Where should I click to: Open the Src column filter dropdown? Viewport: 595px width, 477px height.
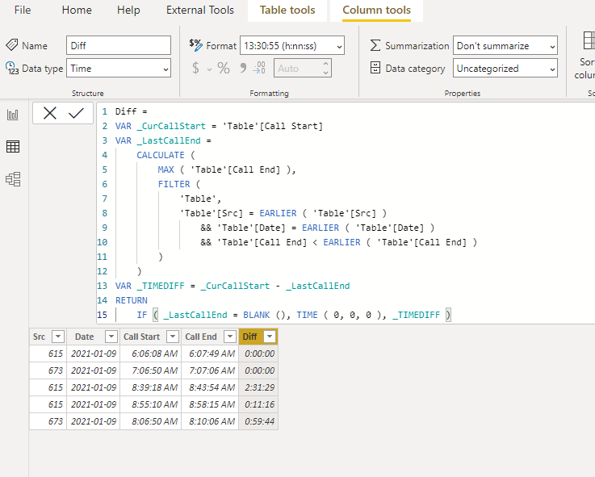[58, 337]
